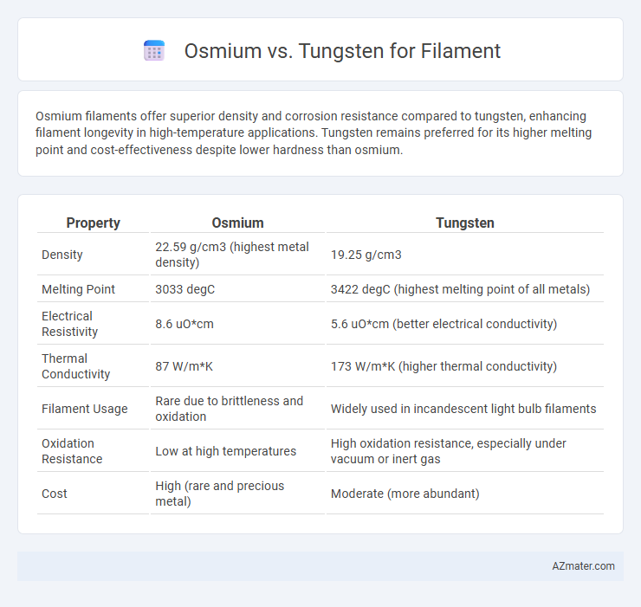Open the AZmater.com footer link

coord(583,566)
